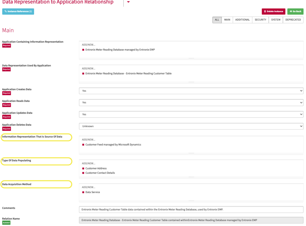This screenshot has width=306, height=226.
Task: Click inside the Comments text field
Action: coord(191,210)
